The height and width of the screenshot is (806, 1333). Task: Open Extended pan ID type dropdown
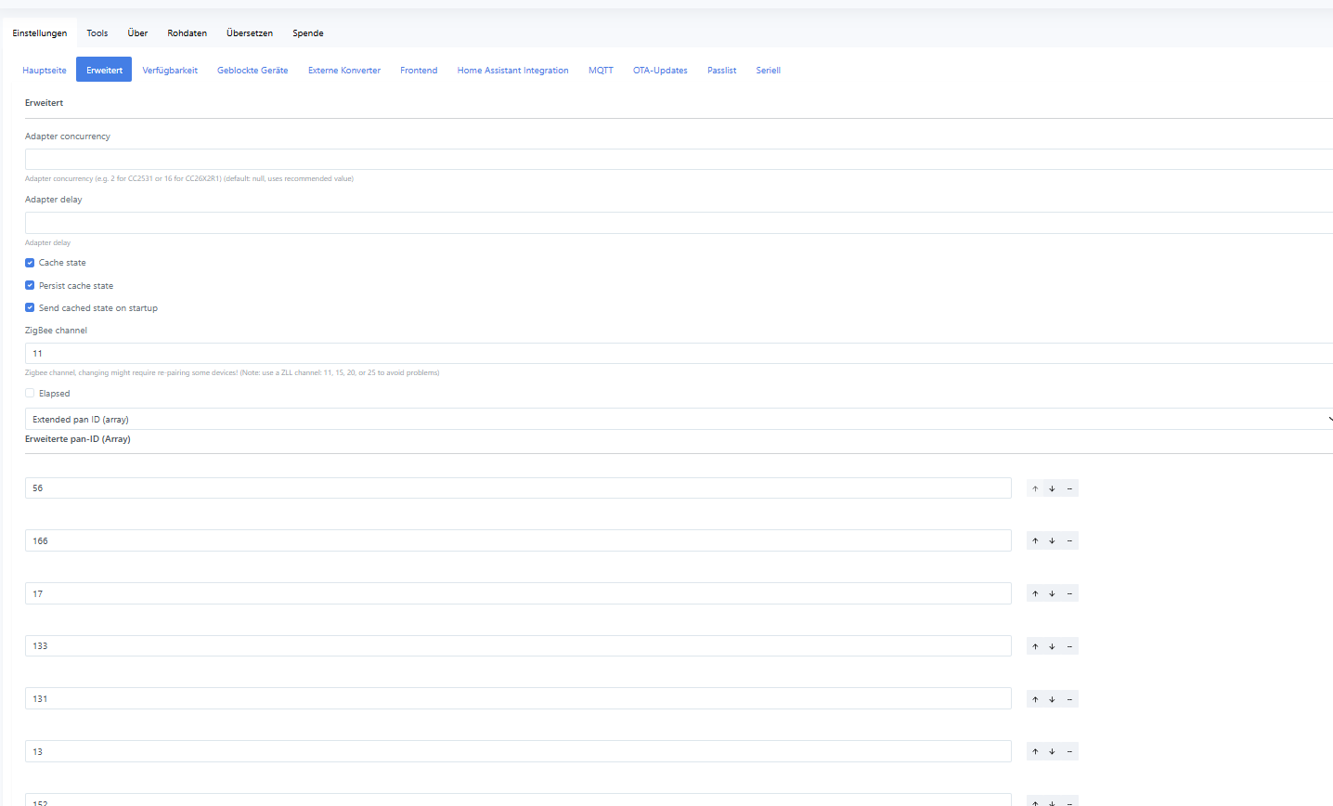click(678, 420)
